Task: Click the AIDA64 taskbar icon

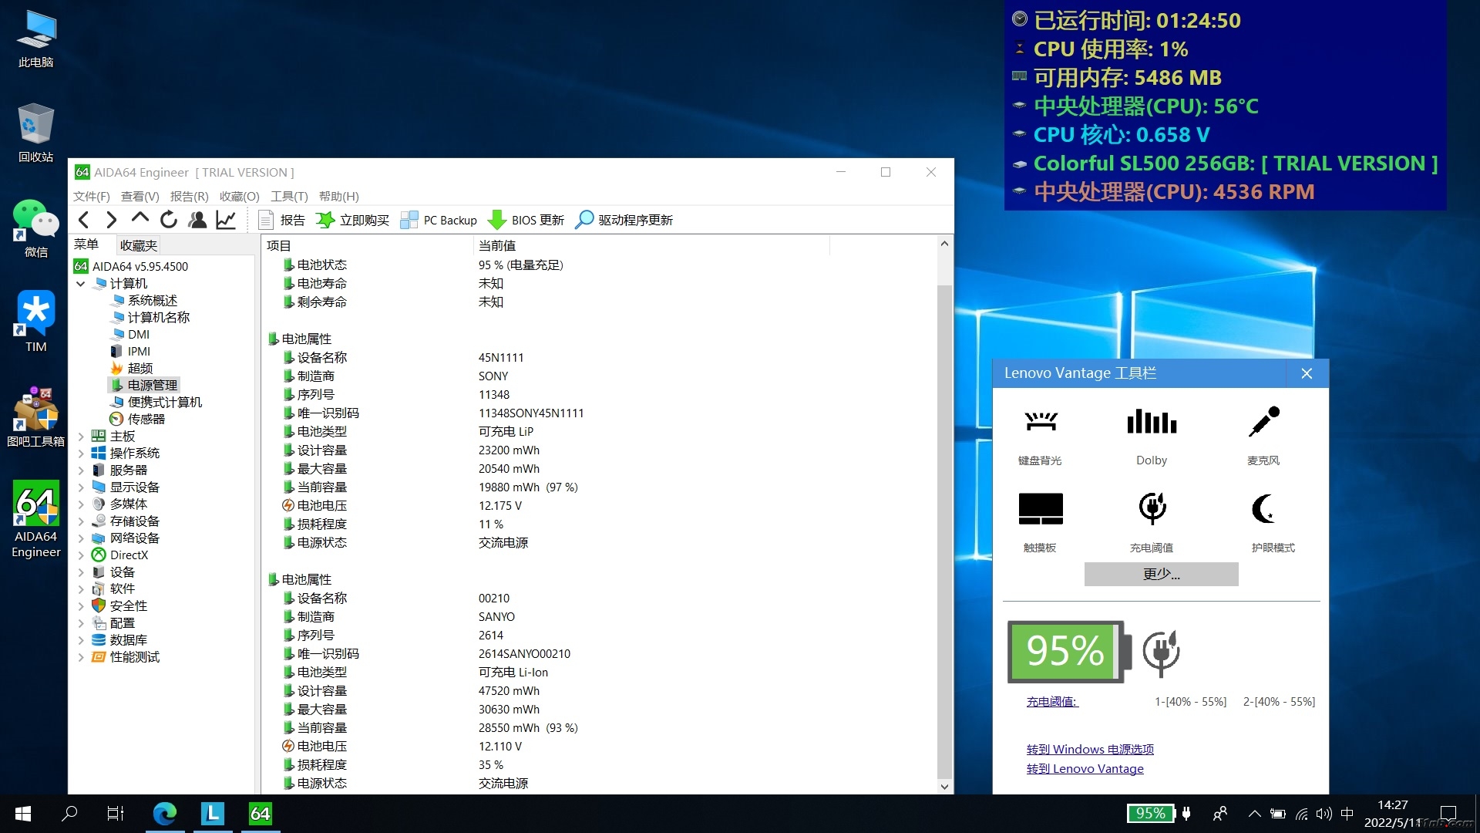Action: click(x=261, y=814)
